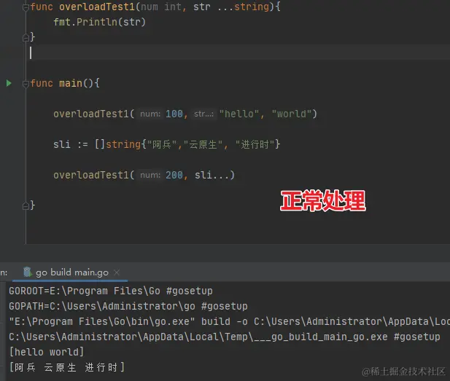
Task: Click the num: hint before 200
Action: [x=150, y=175]
